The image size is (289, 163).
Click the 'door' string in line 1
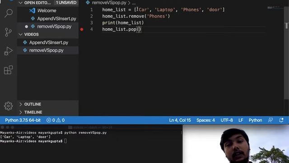point(214,10)
